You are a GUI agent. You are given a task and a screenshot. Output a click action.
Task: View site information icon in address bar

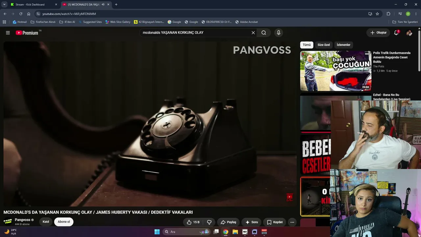[x=38, y=14]
